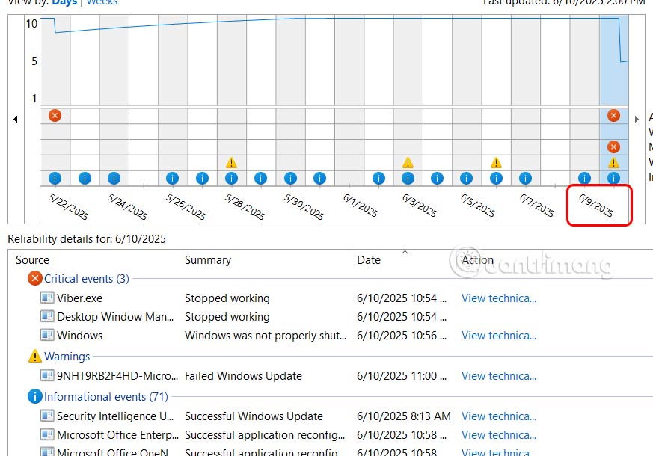Click the warning triangle above 5/28/2025
The height and width of the screenshot is (456, 653).
coord(230,161)
